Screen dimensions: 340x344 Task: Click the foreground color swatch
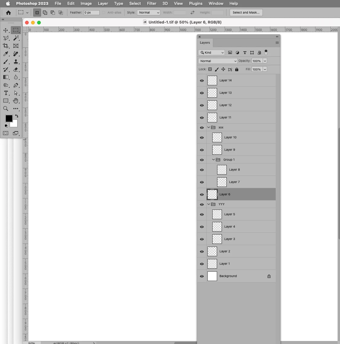pyautogui.click(x=8, y=118)
